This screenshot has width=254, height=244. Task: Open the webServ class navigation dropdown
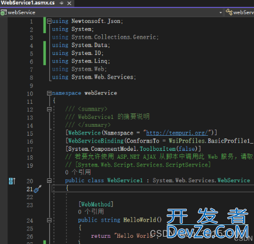240,12
